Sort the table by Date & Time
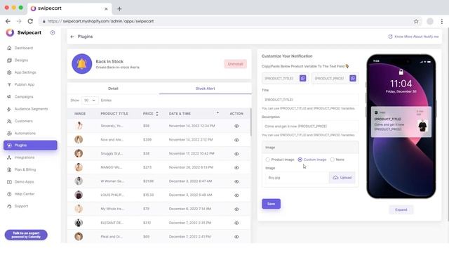Screen dimensions: 449x253 pyautogui.click(x=217, y=113)
